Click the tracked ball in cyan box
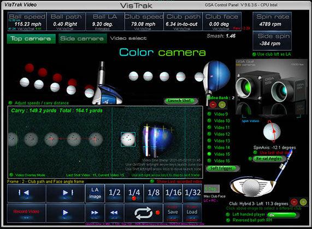The image size is (312, 229). [x=128, y=140]
